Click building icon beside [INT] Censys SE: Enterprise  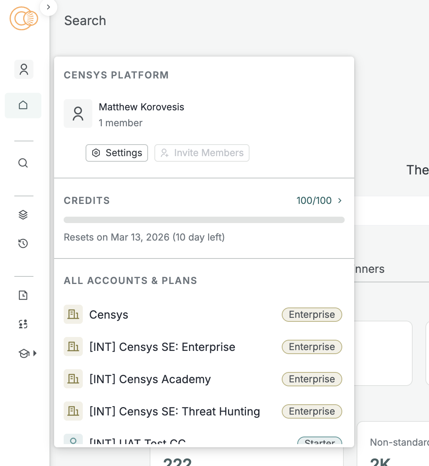pyautogui.click(x=73, y=347)
